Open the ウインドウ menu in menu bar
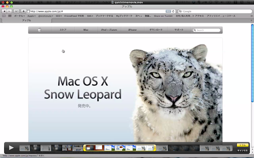This screenshot has width=254, height=158. coord(92,2)
